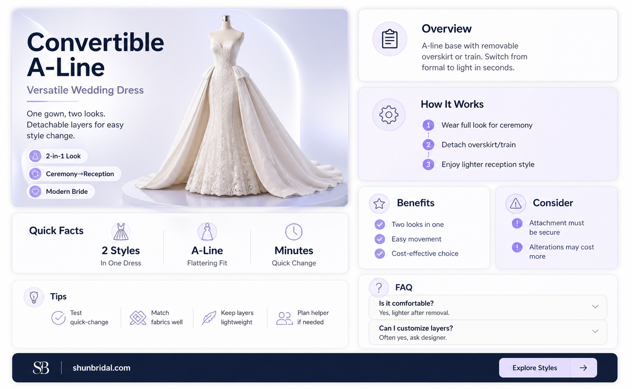Click the Often yes, ask designer answer
This screenshot has height=389, width=632.
[413, 338]
